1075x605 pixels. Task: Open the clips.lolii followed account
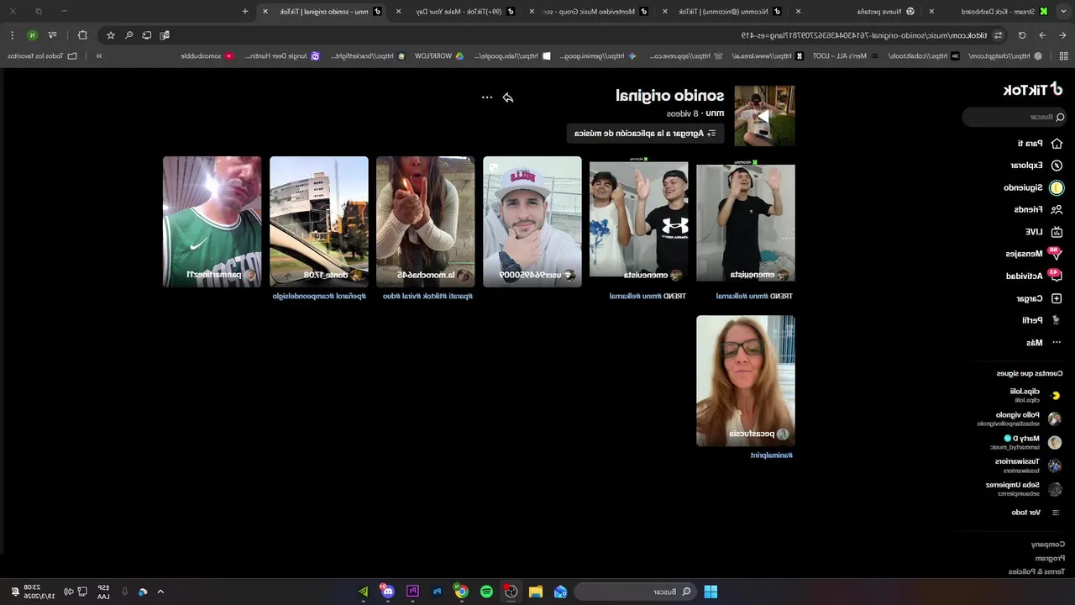pyautogui.click(x=1035, y=395)
